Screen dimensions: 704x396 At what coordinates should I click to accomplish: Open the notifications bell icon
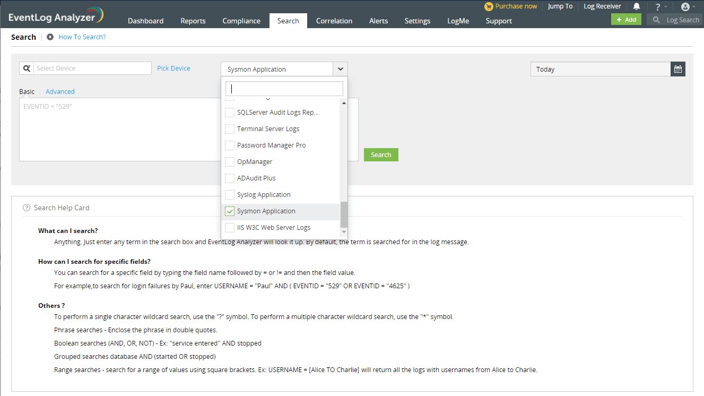[x=637, y=6]
